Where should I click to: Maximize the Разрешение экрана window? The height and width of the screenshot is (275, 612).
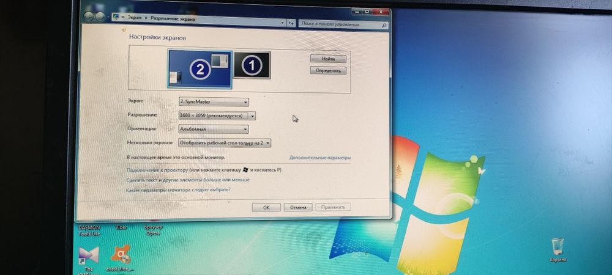click(367, 12)
